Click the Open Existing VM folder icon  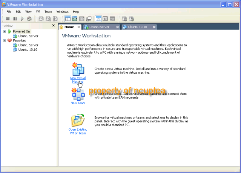pos(78,120)
